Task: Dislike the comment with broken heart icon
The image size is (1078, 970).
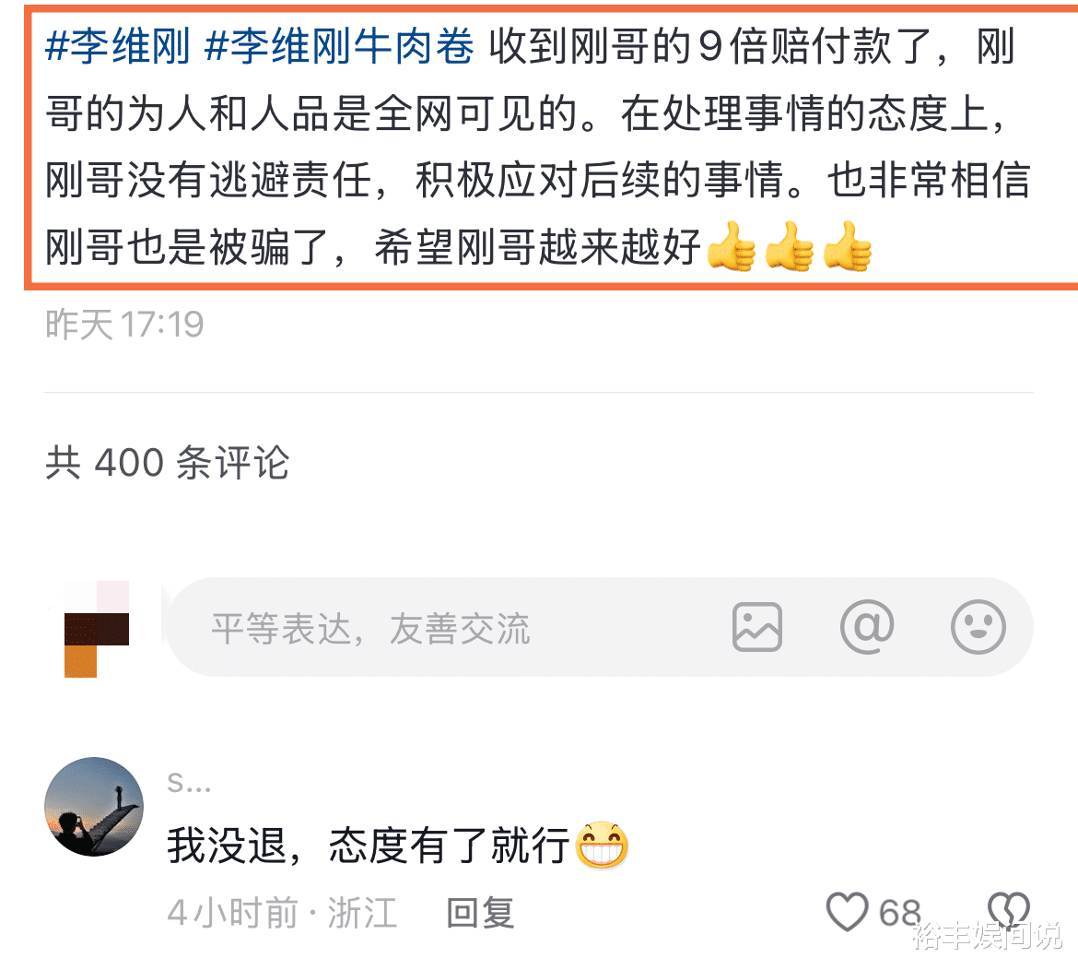Action: click(1009, 910)
